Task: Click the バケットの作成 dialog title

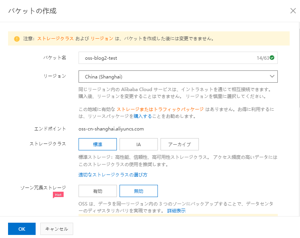Action: pyautogui.click(x=32, y=11)
